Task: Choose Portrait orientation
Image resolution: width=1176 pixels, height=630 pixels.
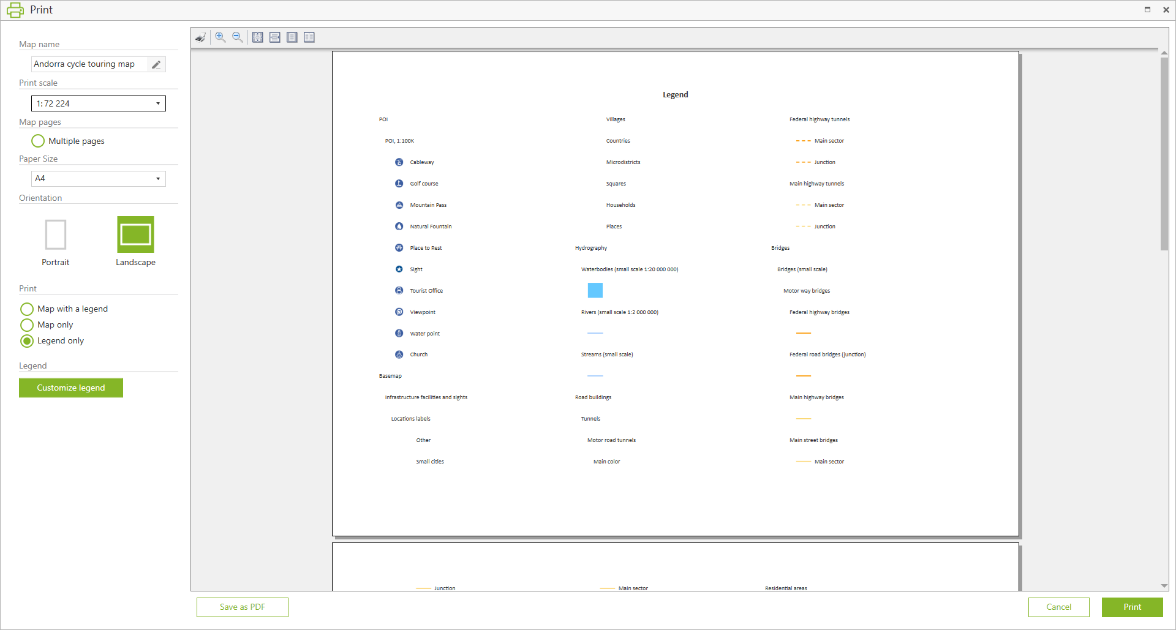Action: click(x=56, y=235)
